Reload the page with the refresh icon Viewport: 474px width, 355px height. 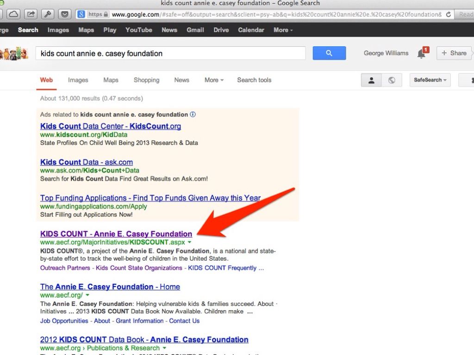(x=449, y=14)
